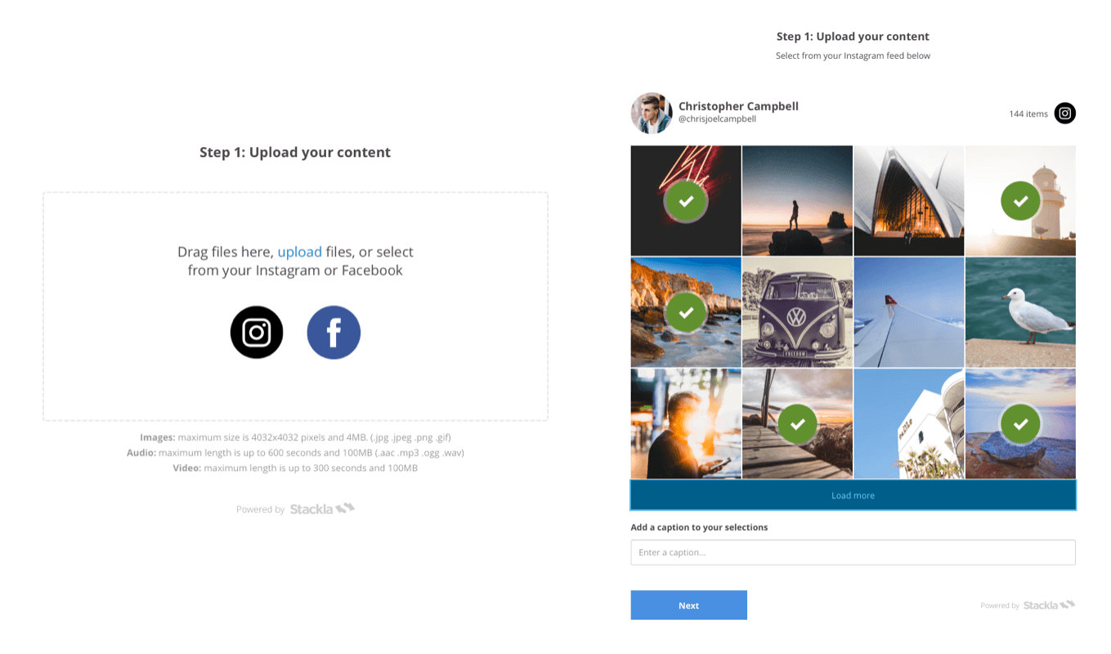
Task: Click the upload link in drag files text
Action: click(300, 252)
